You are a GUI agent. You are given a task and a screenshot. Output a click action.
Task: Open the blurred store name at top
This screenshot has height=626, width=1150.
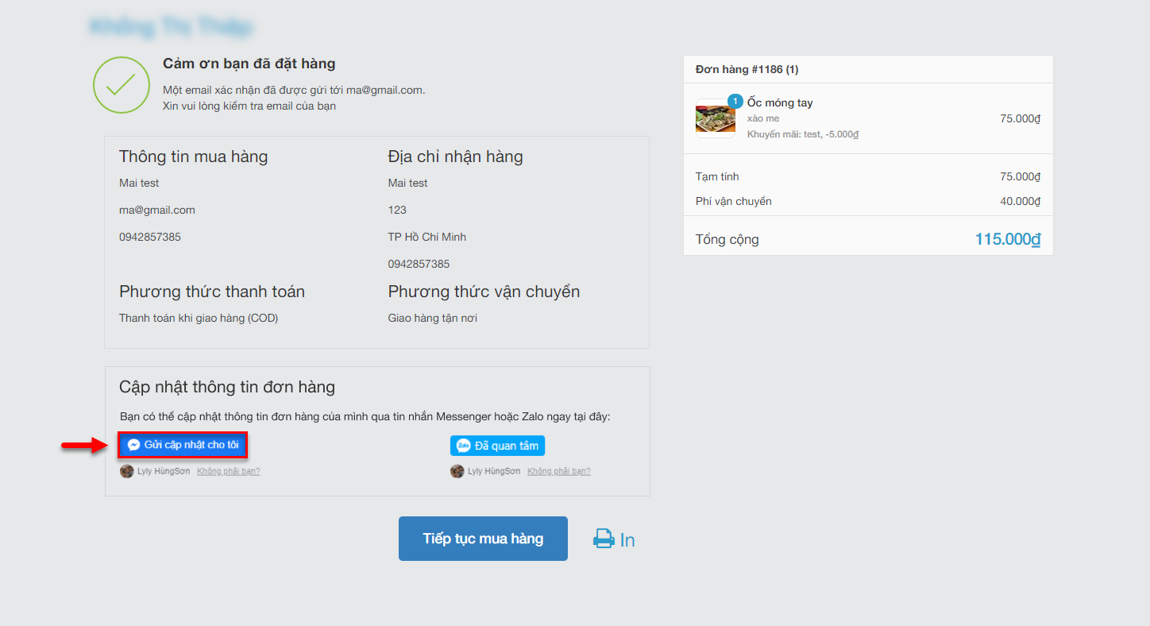point(171,27)
